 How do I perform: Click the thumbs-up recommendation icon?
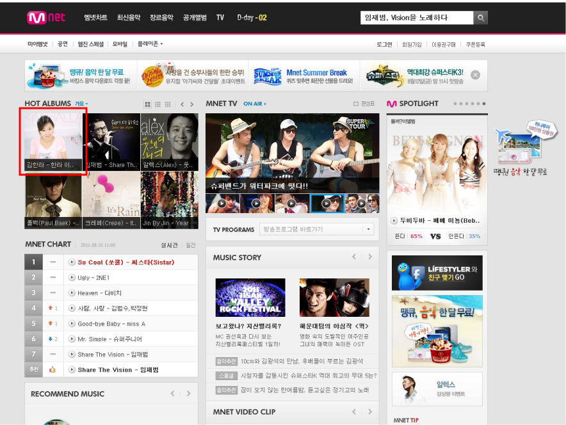[x=53, y=369]
